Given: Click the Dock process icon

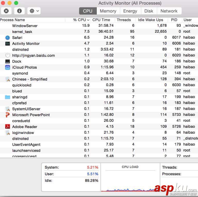Looking at the screenshot, I should [x=7, y=61].
